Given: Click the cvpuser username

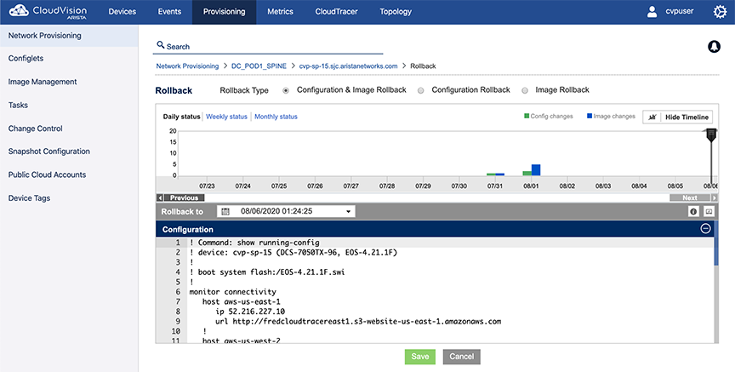Looking at the screenshot, I should pyautogui.click(x=680, y=11).
